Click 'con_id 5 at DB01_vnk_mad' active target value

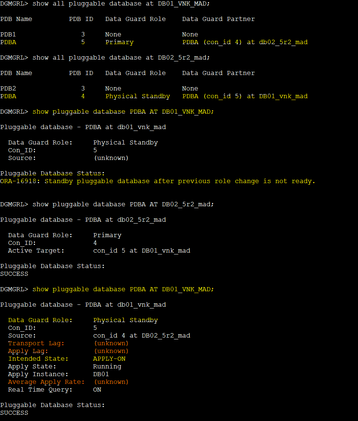tap(142, 251)
